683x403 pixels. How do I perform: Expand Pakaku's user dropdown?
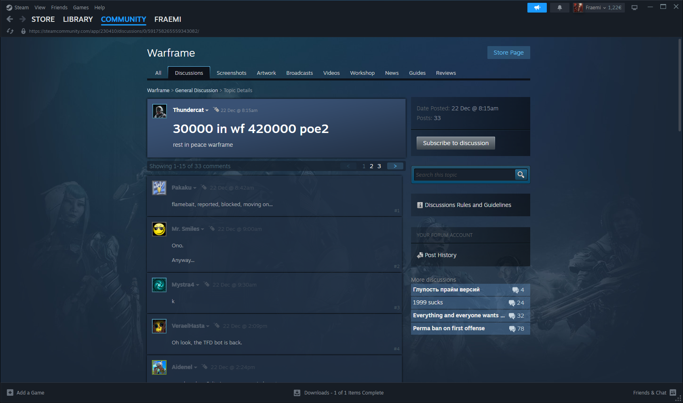[195, 188]
